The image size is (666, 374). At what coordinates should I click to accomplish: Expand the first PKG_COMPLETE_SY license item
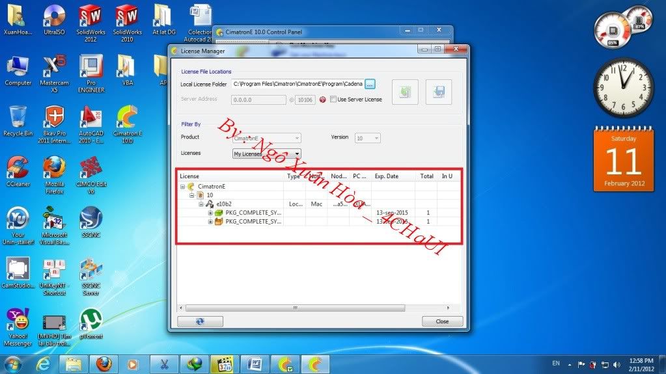coord(210,213)
